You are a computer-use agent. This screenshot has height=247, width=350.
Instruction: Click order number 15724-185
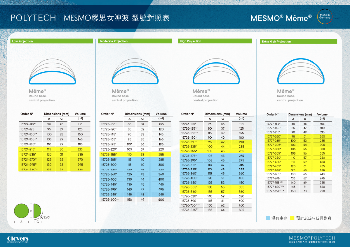click(x=28, y=144)
